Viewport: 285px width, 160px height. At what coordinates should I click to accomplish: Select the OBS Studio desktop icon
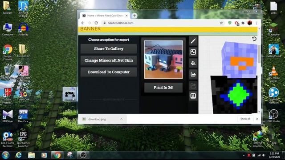(x=273, y=116)
